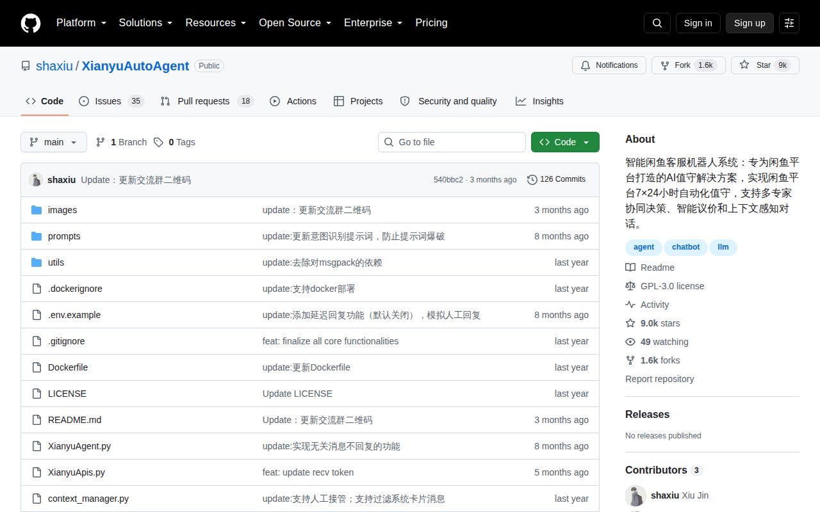This screenshot has height=512, width=820.
Task: Click the Pricing link in header
Action: click(x=431, y=23)
